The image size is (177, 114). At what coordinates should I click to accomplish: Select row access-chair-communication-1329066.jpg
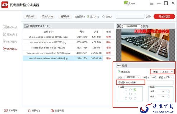pyautogui.click(x=68, y=53)
